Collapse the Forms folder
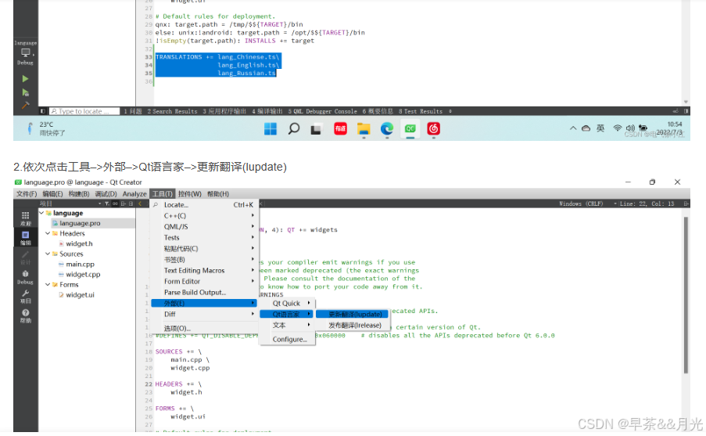 click(48, 284)
